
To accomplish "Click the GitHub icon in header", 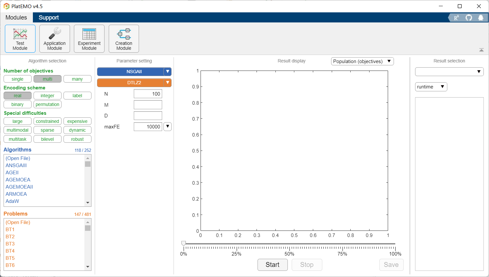I will pos(469,18).
